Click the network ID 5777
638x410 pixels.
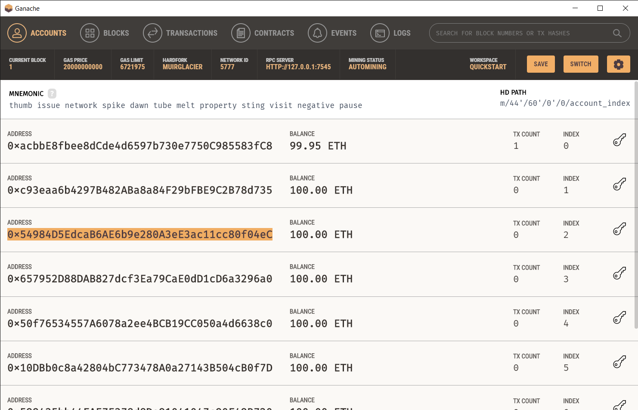pyautogui.click(x=227, y=67)
